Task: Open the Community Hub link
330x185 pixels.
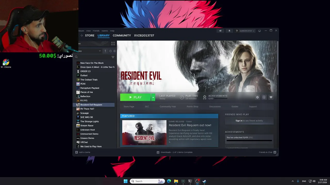Action: pos(168,107)
